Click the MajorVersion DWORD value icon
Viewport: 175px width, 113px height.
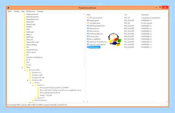coord(88,28)
